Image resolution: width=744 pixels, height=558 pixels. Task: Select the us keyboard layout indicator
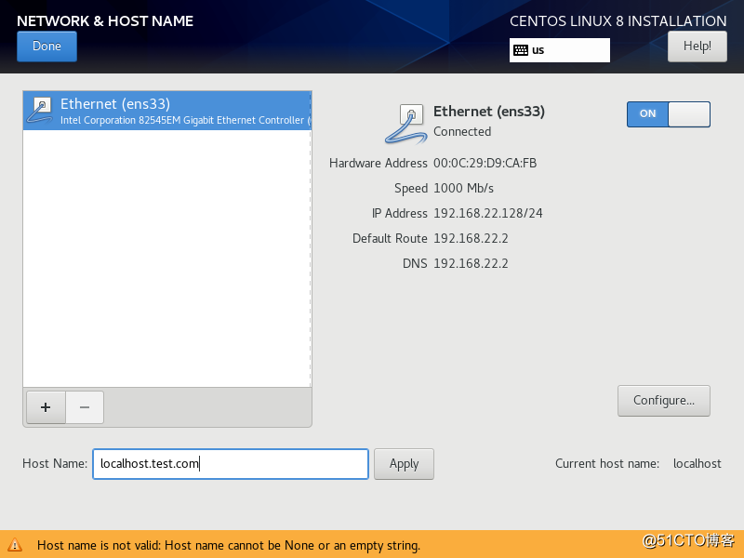(x=560, y=50)
